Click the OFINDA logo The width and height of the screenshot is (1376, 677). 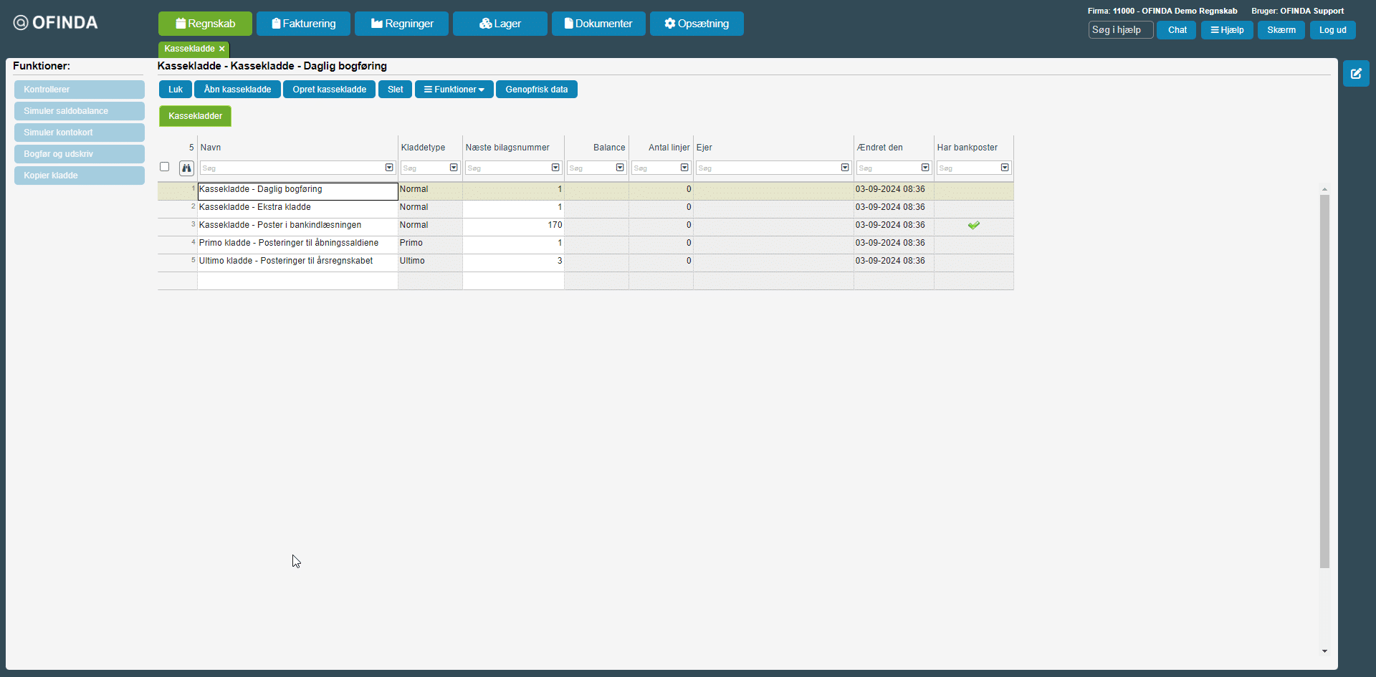tap(56, 23)
